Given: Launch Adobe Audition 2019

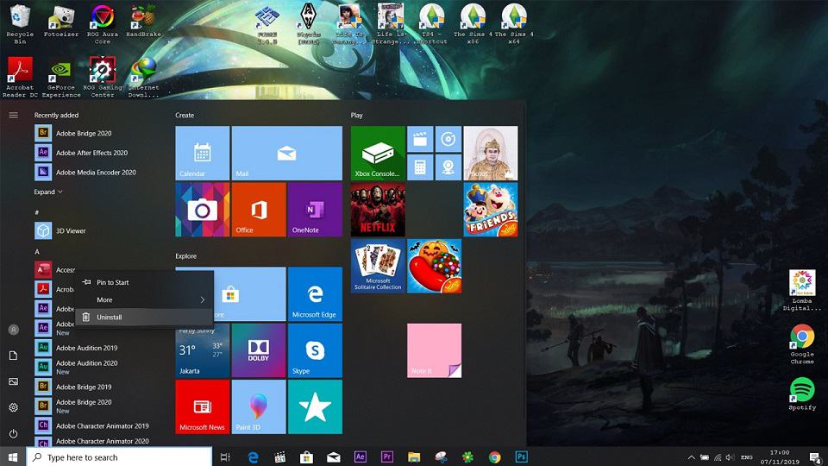Looking at the screenshot, I should coord(98,348).
